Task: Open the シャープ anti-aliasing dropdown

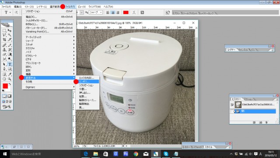Action: tap(96, 12)
